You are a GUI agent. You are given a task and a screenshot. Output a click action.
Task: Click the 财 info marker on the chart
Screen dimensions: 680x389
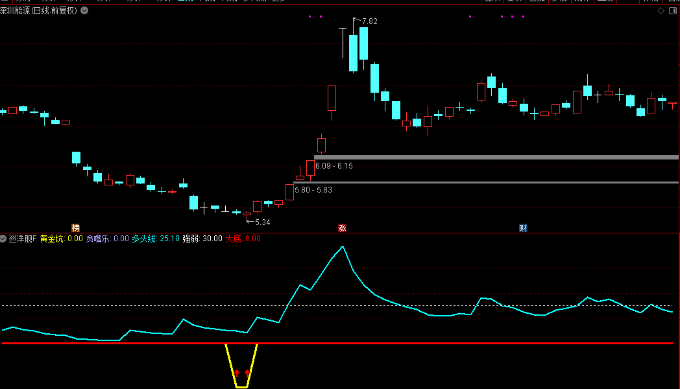tap(523, 228)
